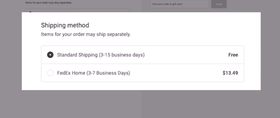This screenshot has width=280, height=118.
Task: Focus the Discount code or gift card field
Action: (x=179, y=4)
